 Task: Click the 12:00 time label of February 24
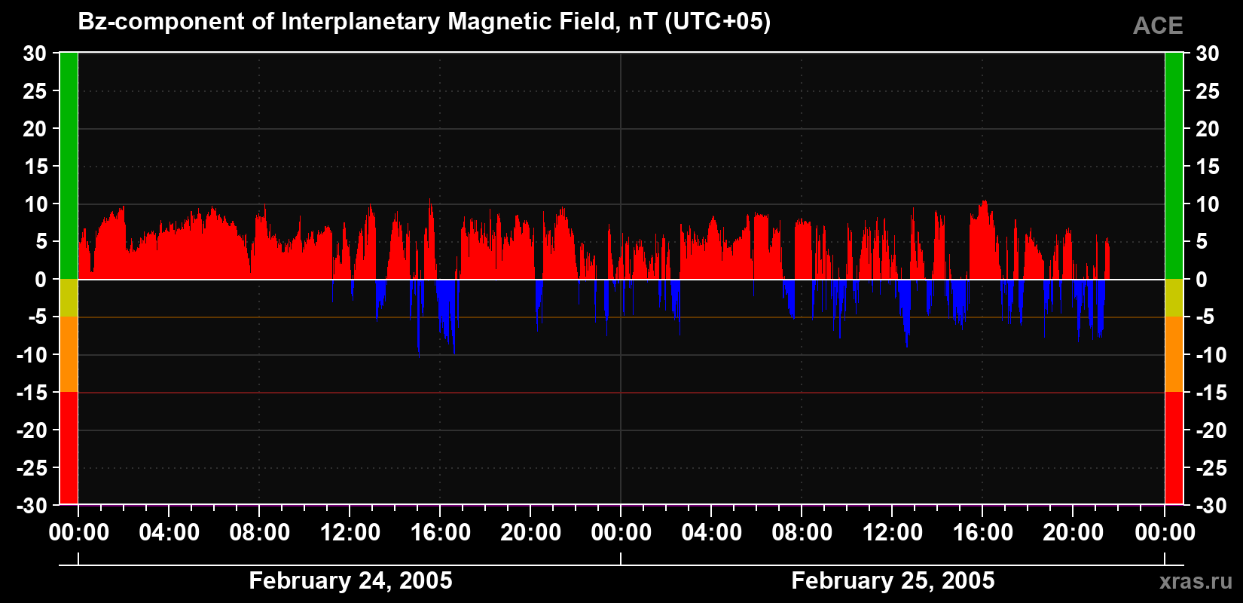coord(350,532)
